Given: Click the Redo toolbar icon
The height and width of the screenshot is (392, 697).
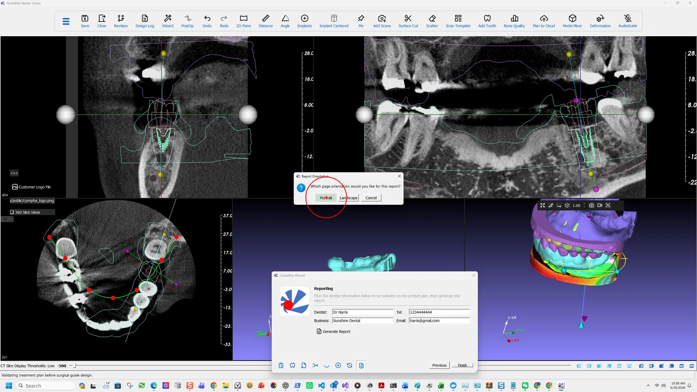Looking at the screenshot, I should tap(224, 21).
